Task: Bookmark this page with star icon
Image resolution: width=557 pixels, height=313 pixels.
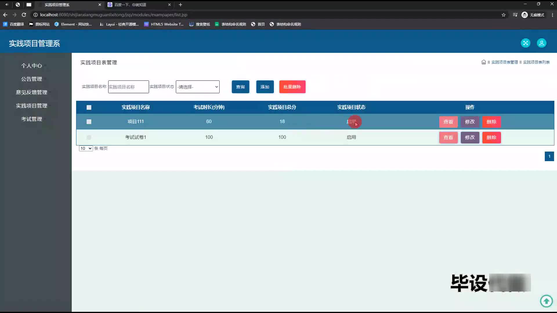Action: click(504, 15)
